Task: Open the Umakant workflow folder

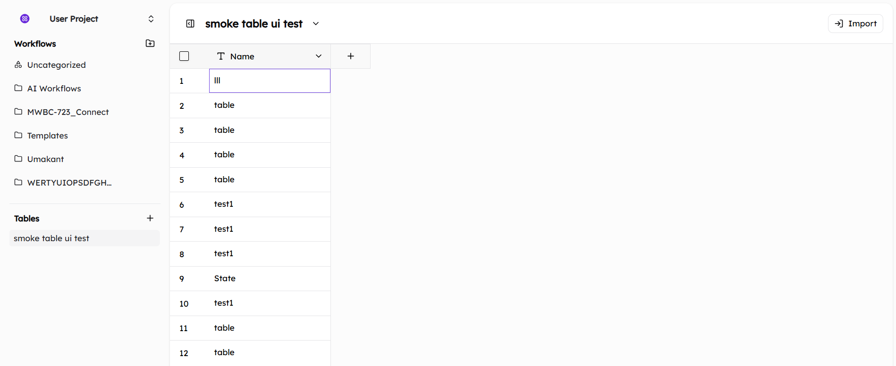Action: pyautogui.click(x=45, y=159)
